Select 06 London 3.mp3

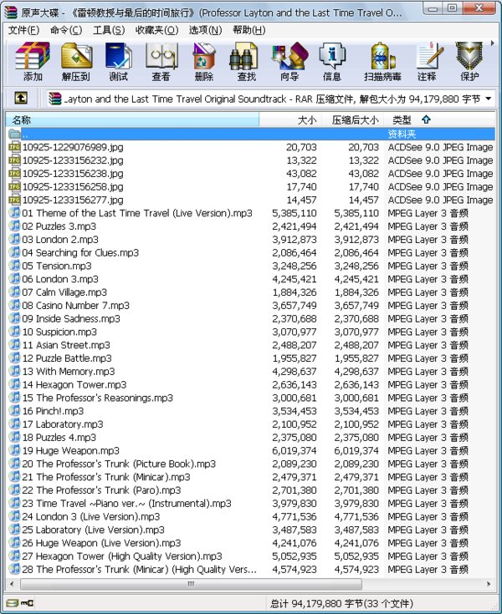[251, 279]
